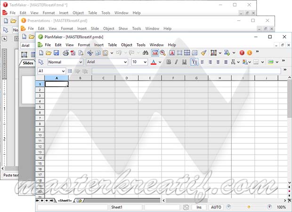The height and width of the screenshot is (212, 292).
Task: Click the New document icon in PlanMaker
Action: tap(41, 53)
